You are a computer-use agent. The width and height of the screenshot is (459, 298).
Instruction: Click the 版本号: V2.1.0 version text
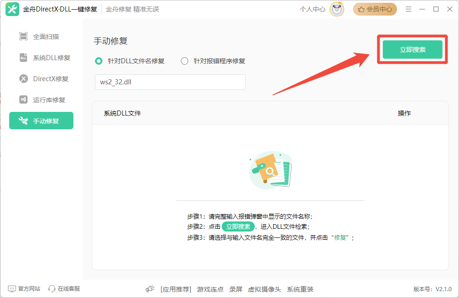(x=432, y=289)
